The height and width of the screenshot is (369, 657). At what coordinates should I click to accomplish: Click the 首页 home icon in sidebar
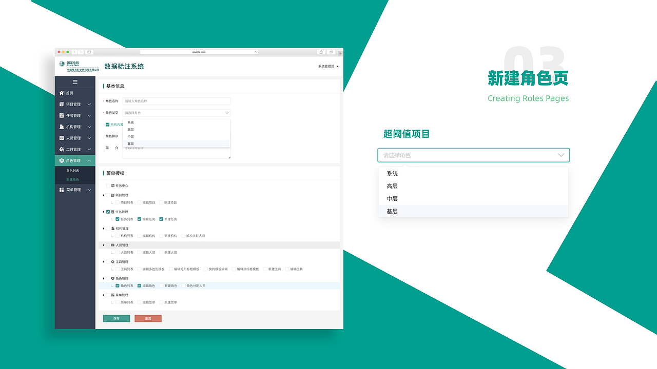tap(62, 93)
